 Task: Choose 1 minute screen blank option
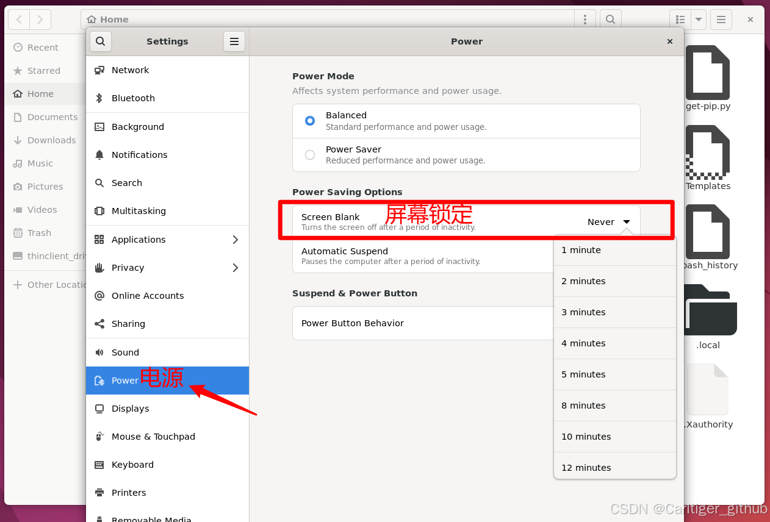tap(615, 250)
